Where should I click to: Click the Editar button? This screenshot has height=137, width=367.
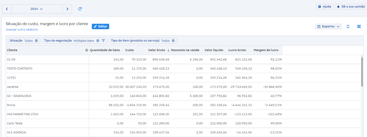100,26
